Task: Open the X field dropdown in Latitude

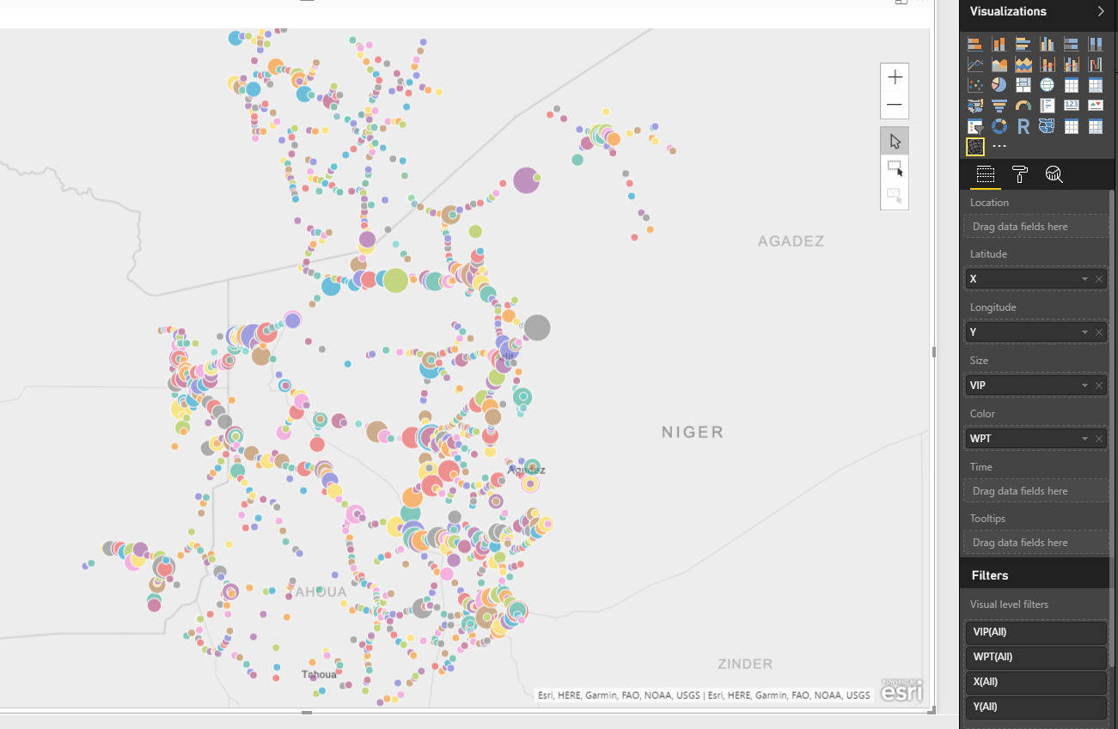Action: tap(1084, 279)
